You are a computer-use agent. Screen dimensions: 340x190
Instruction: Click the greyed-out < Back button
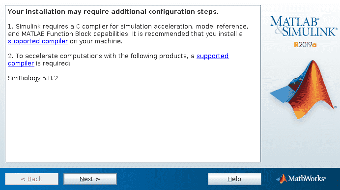pos(31,179)
